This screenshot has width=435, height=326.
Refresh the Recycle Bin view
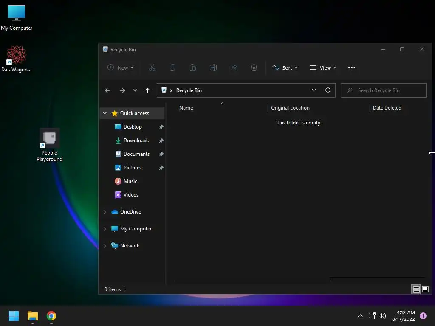point(328,90)
